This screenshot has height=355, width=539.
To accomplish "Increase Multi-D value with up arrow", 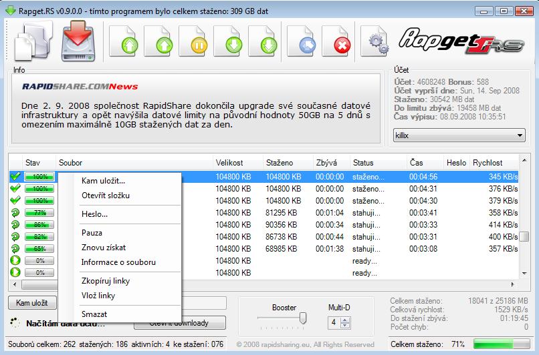I will [345, 320].
